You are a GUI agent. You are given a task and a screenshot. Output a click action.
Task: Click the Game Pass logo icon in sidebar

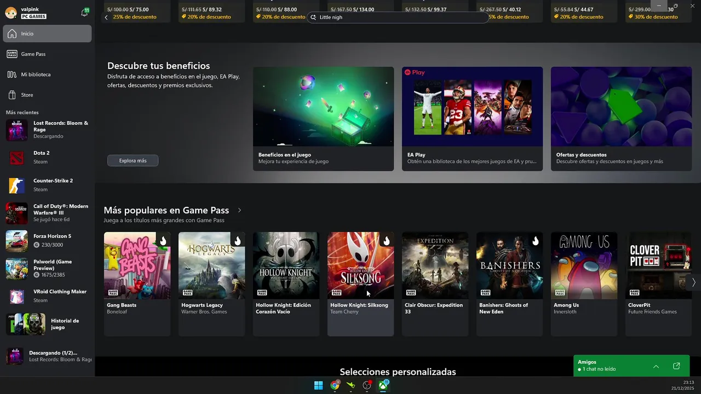pos(12,54)
